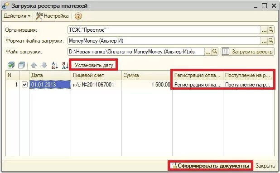
Task: Click the Дата column header
Action: [x=50, y=75]
